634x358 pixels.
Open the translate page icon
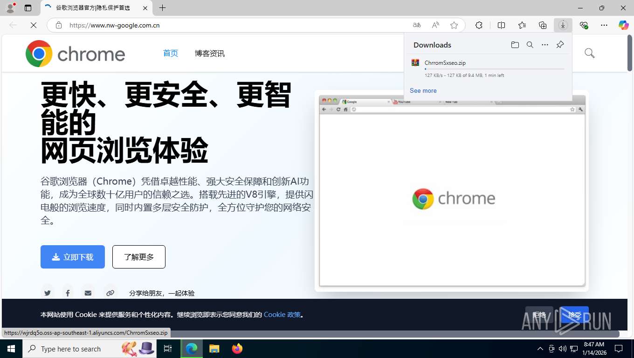[x=417, y=25]
